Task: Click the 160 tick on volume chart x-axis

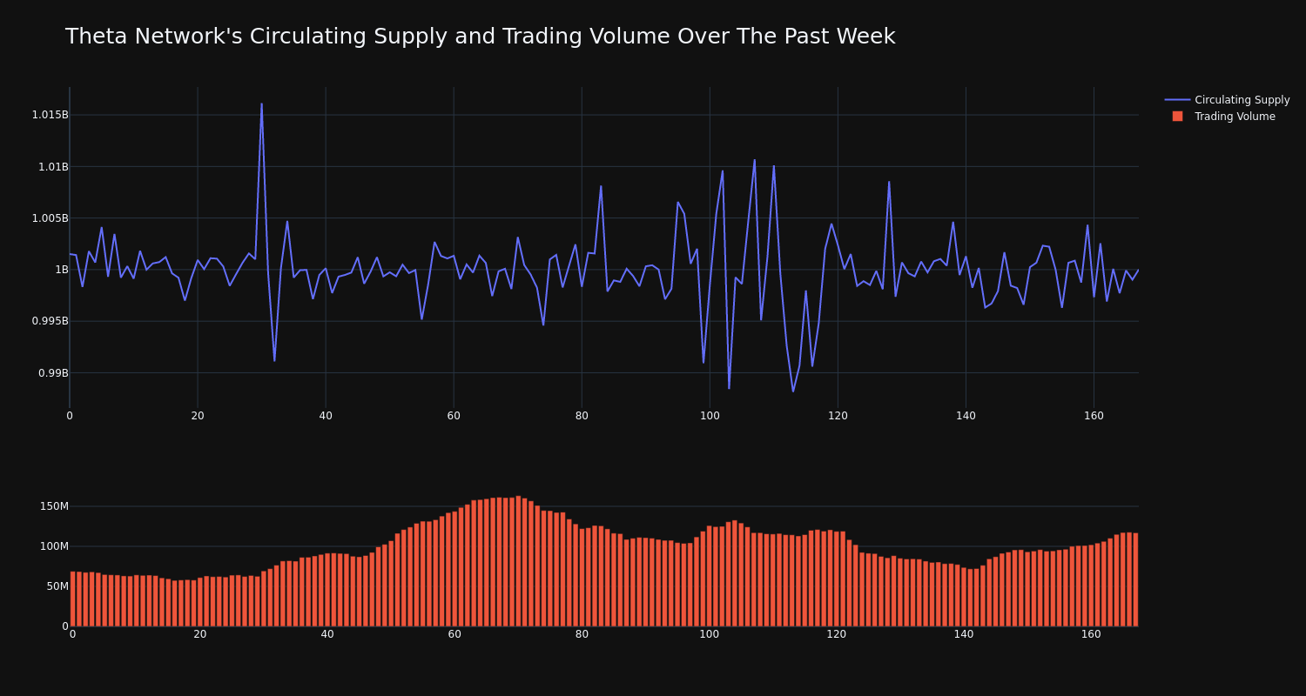Action: click(1091, 634)
